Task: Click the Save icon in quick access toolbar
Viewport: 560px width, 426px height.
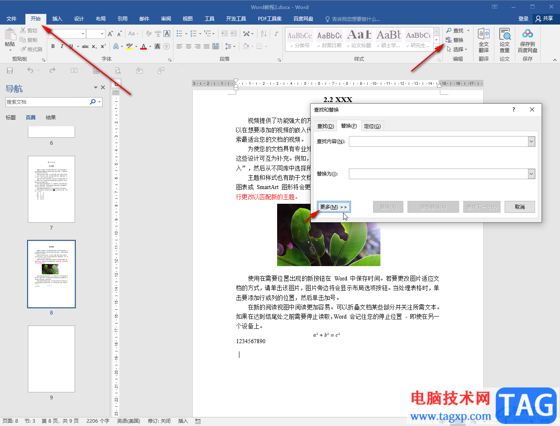Action: pos(10,71)
